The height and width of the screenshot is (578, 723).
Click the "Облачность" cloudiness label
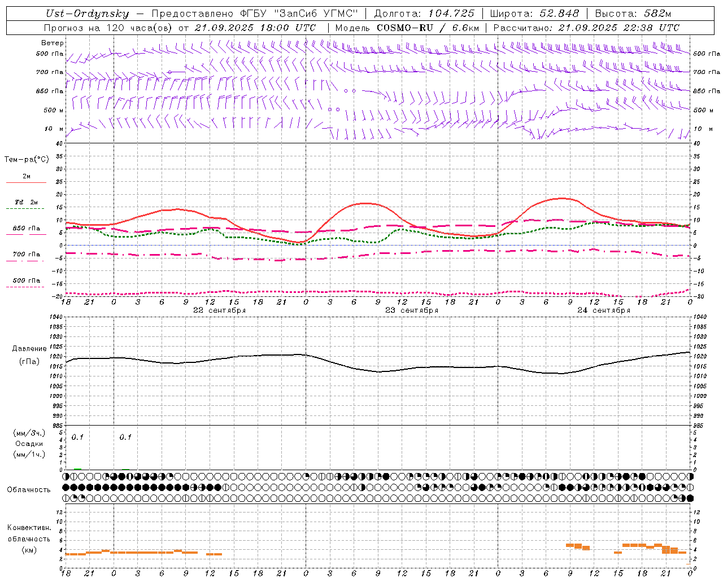pos(29,490)
